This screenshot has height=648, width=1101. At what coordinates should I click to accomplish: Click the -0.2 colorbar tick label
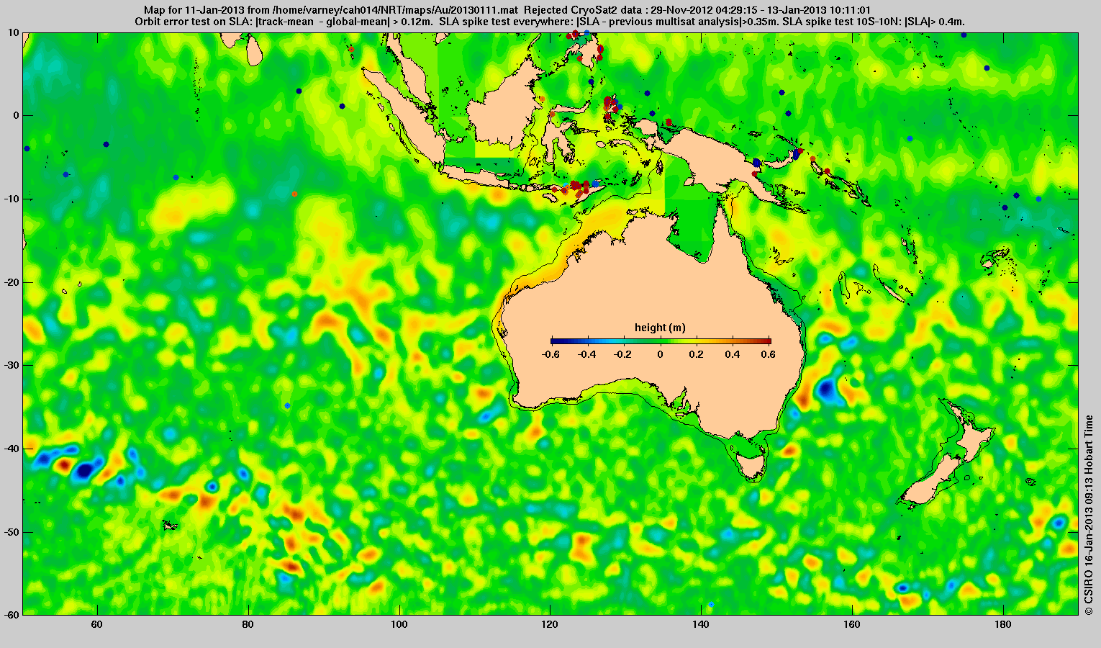623,355
